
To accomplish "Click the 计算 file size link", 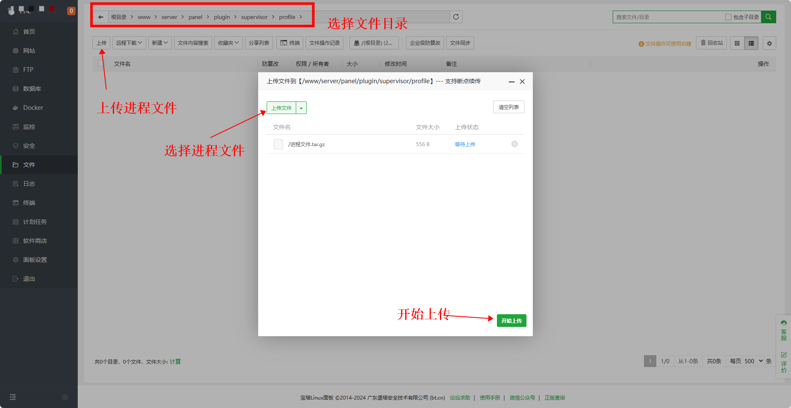I will 175,362.
